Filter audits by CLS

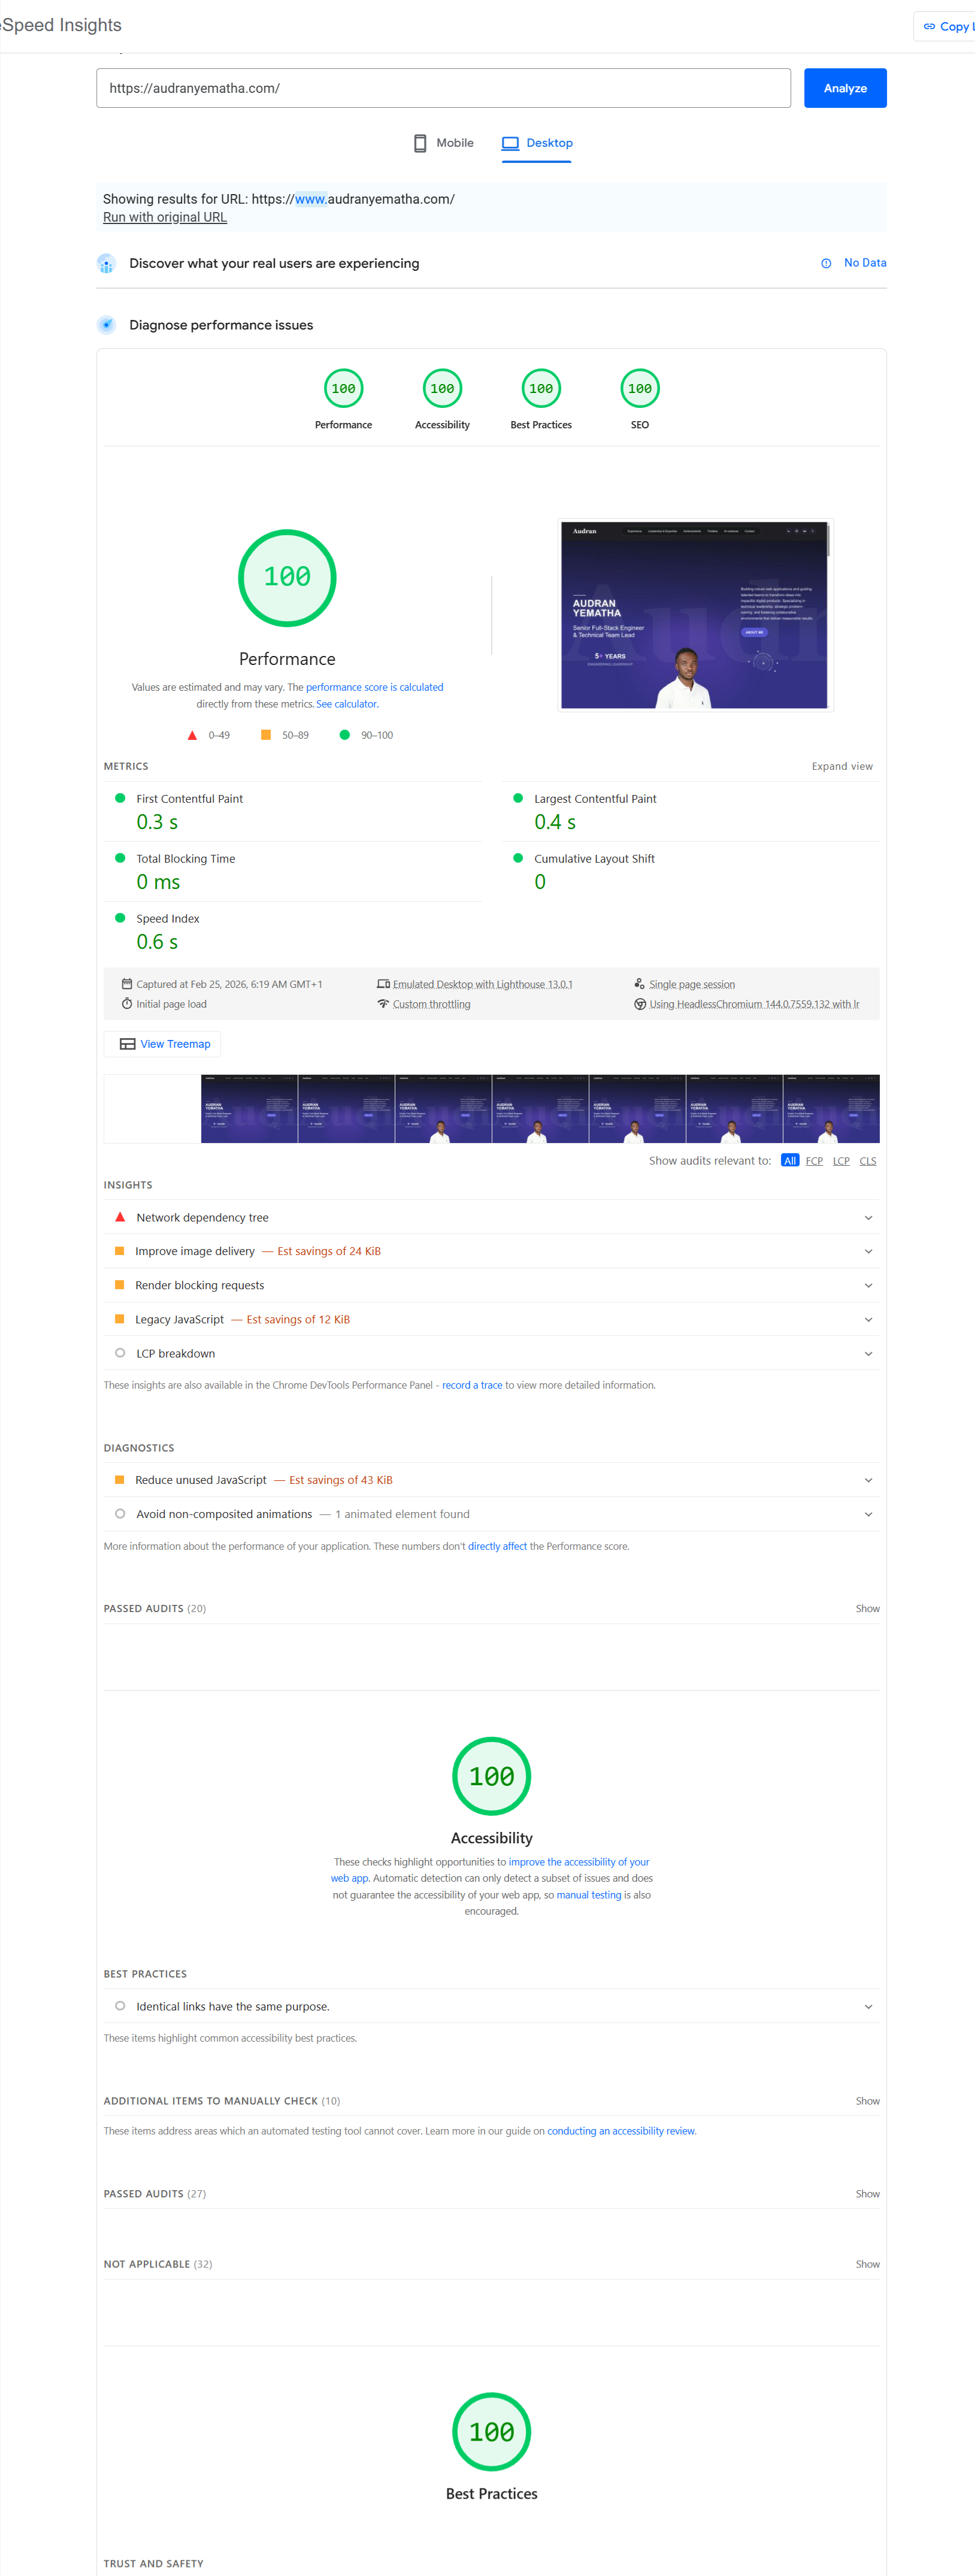(x=867, y=1161)
